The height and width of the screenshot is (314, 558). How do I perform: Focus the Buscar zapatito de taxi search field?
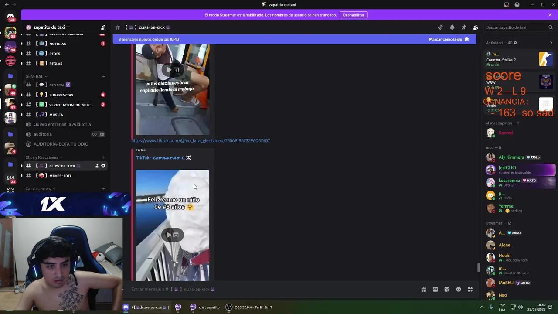[519, 27]
